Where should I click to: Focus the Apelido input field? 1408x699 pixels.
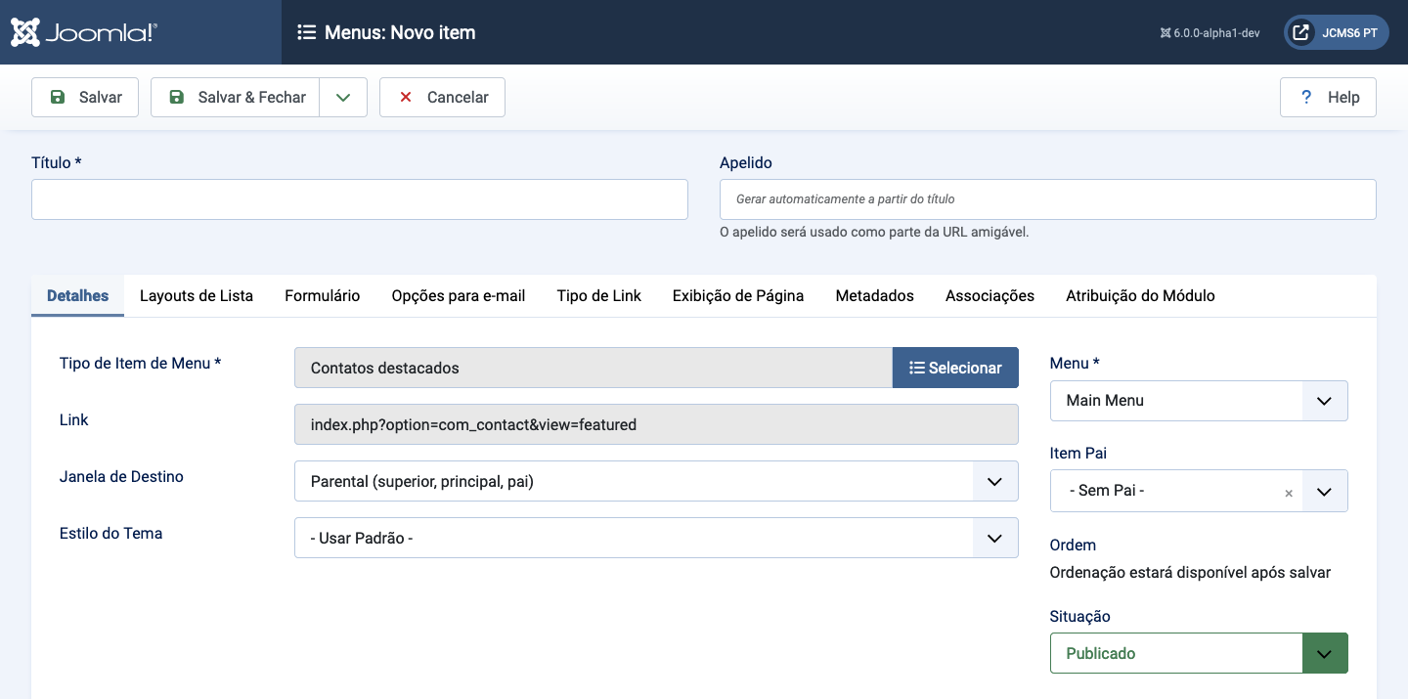1048,199
